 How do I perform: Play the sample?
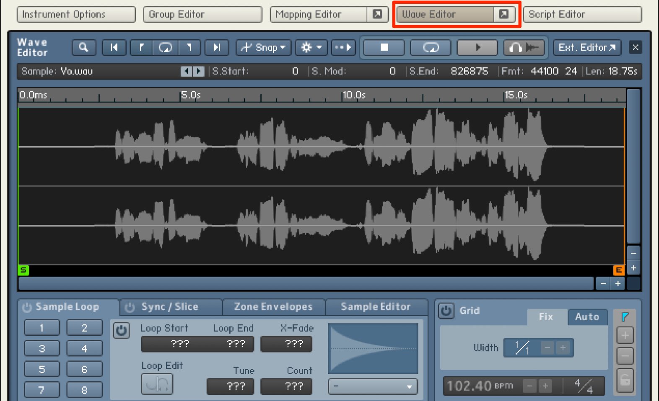click(477, 47)
